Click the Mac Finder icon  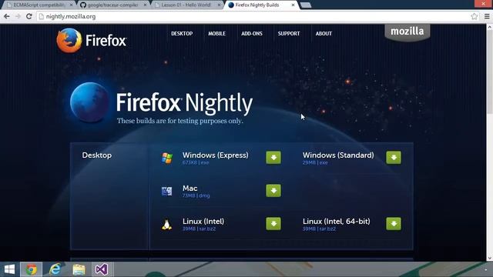tap(166, 191)
